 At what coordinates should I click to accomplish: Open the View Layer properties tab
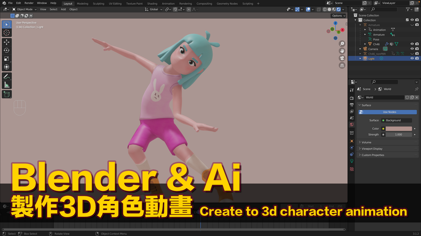[352, 111]
